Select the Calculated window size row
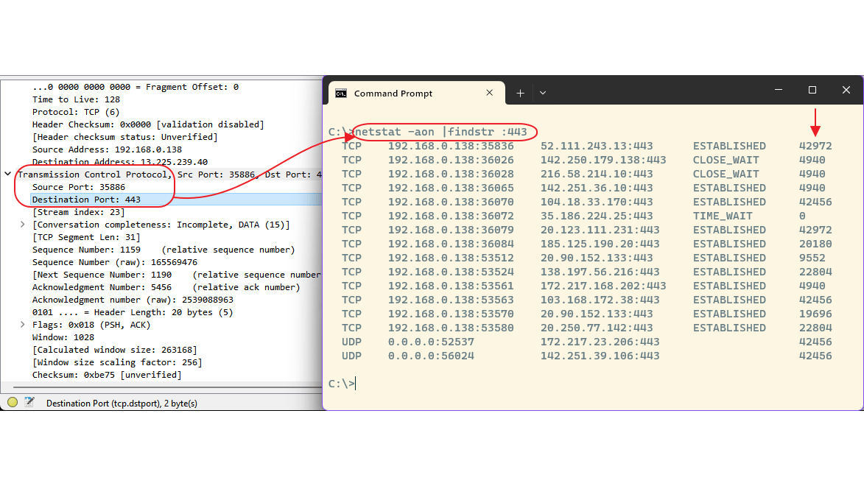 point(115,350)
